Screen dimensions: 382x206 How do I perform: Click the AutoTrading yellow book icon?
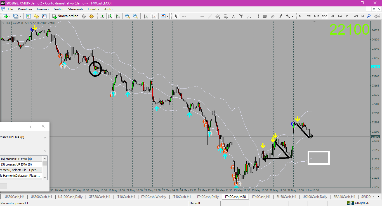coord(91,16)
